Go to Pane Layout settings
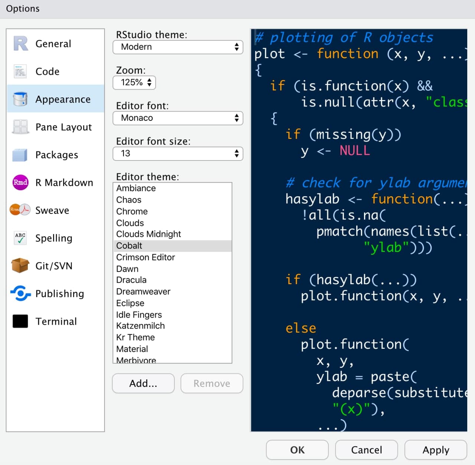475x465 pixels. click(55, 127)
